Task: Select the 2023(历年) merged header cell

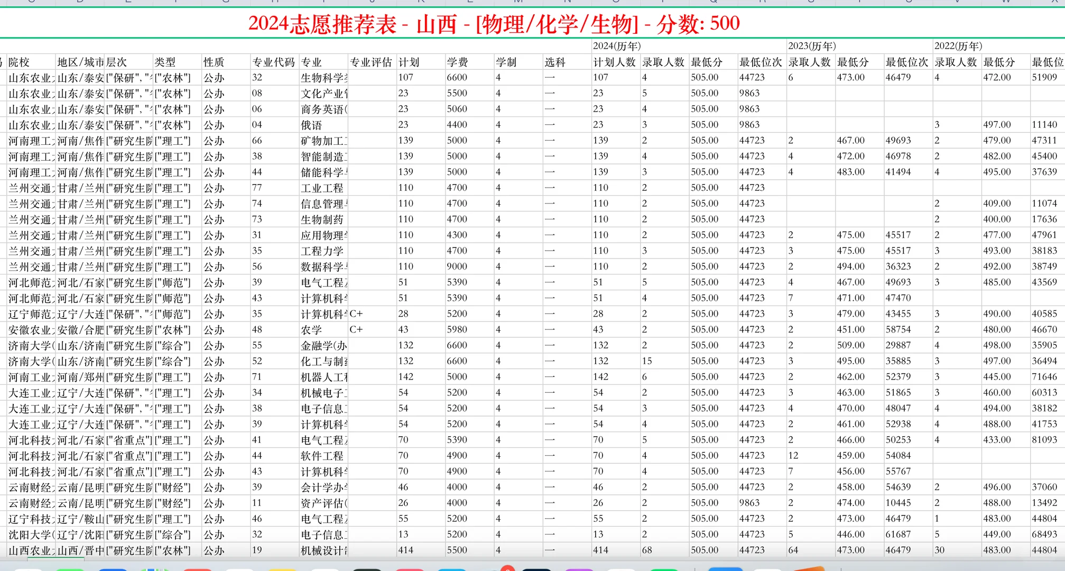Action: pyautogui.click(x=812, y=46)
